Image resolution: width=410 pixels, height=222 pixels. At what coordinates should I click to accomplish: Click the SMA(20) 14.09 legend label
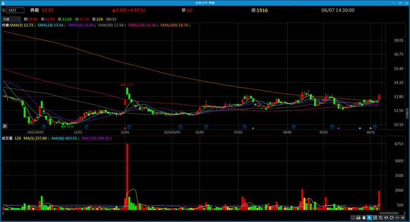point(81,25)
